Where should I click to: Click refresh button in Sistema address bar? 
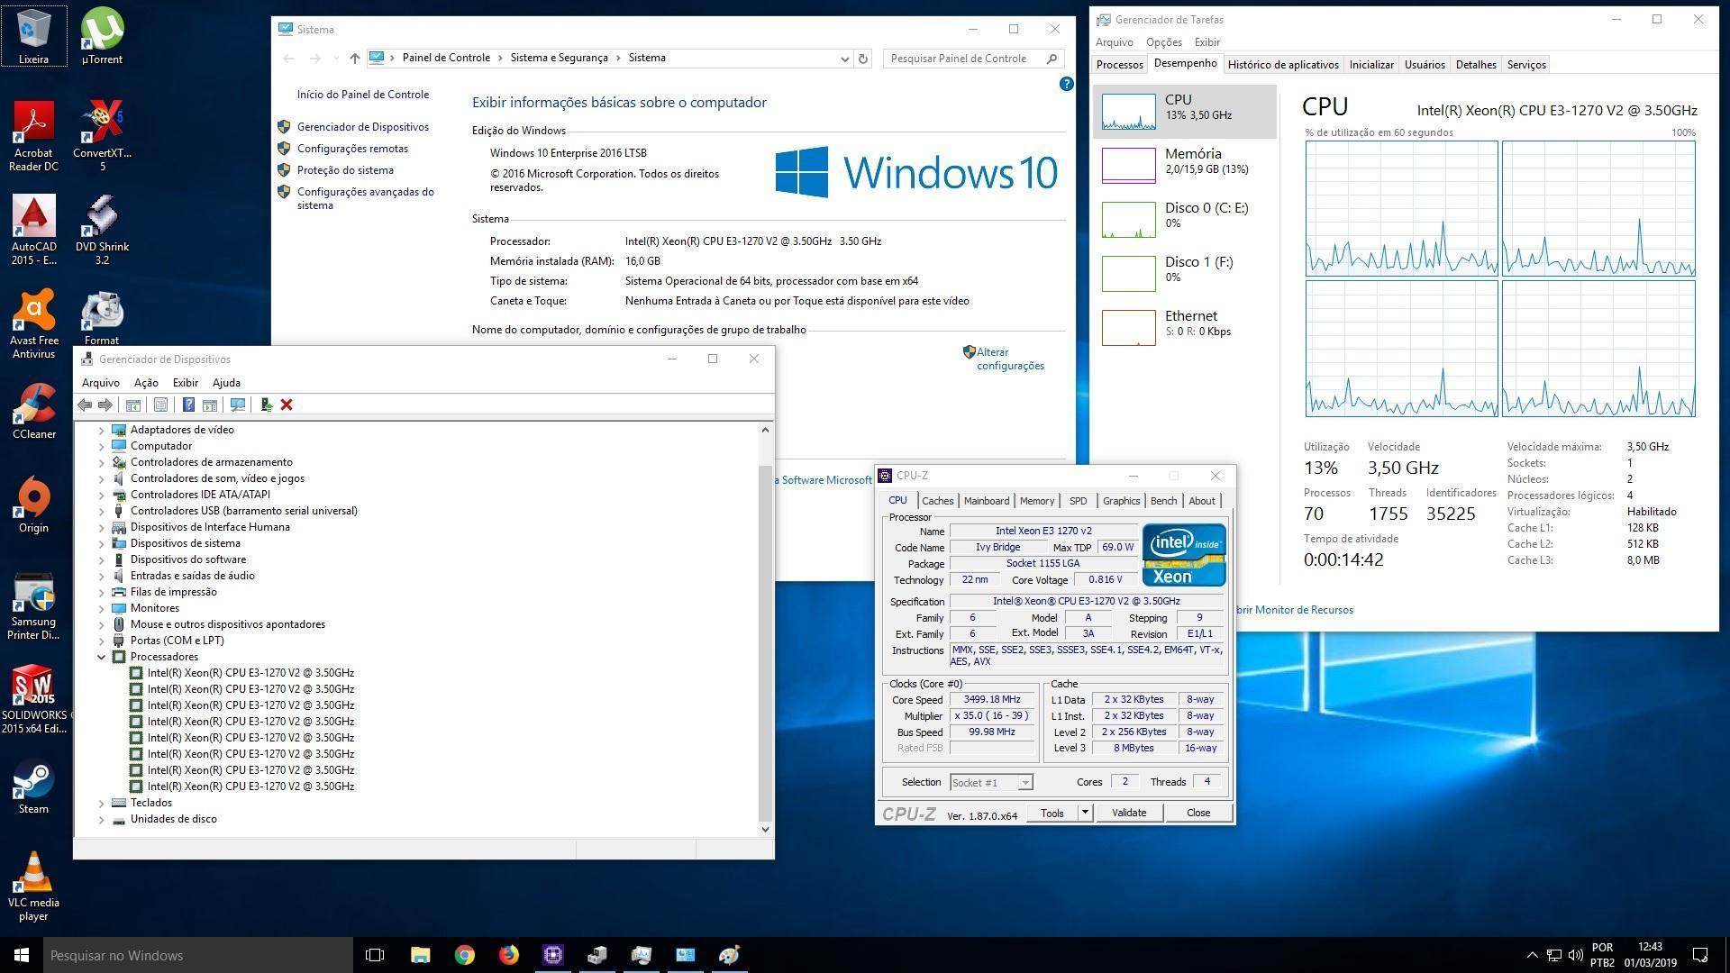point(863,59)
